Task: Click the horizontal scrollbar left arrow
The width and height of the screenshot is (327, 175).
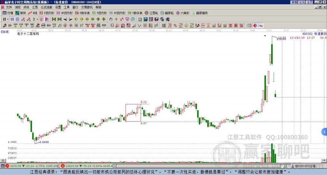Action: [x=115, y=166]
